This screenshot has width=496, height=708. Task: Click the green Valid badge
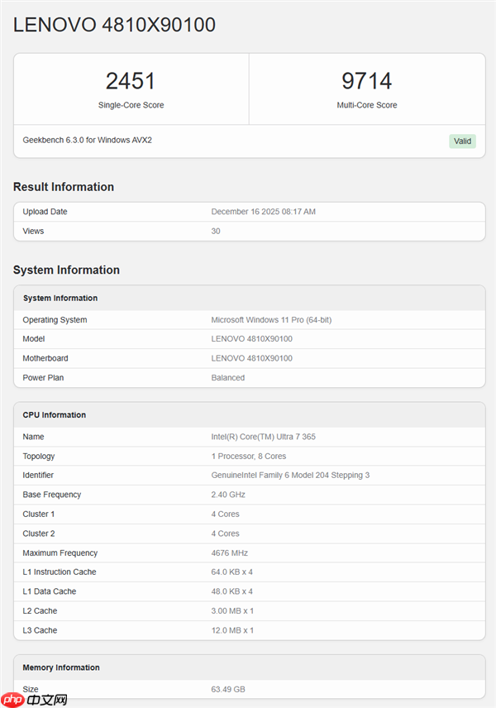point(462,141)
